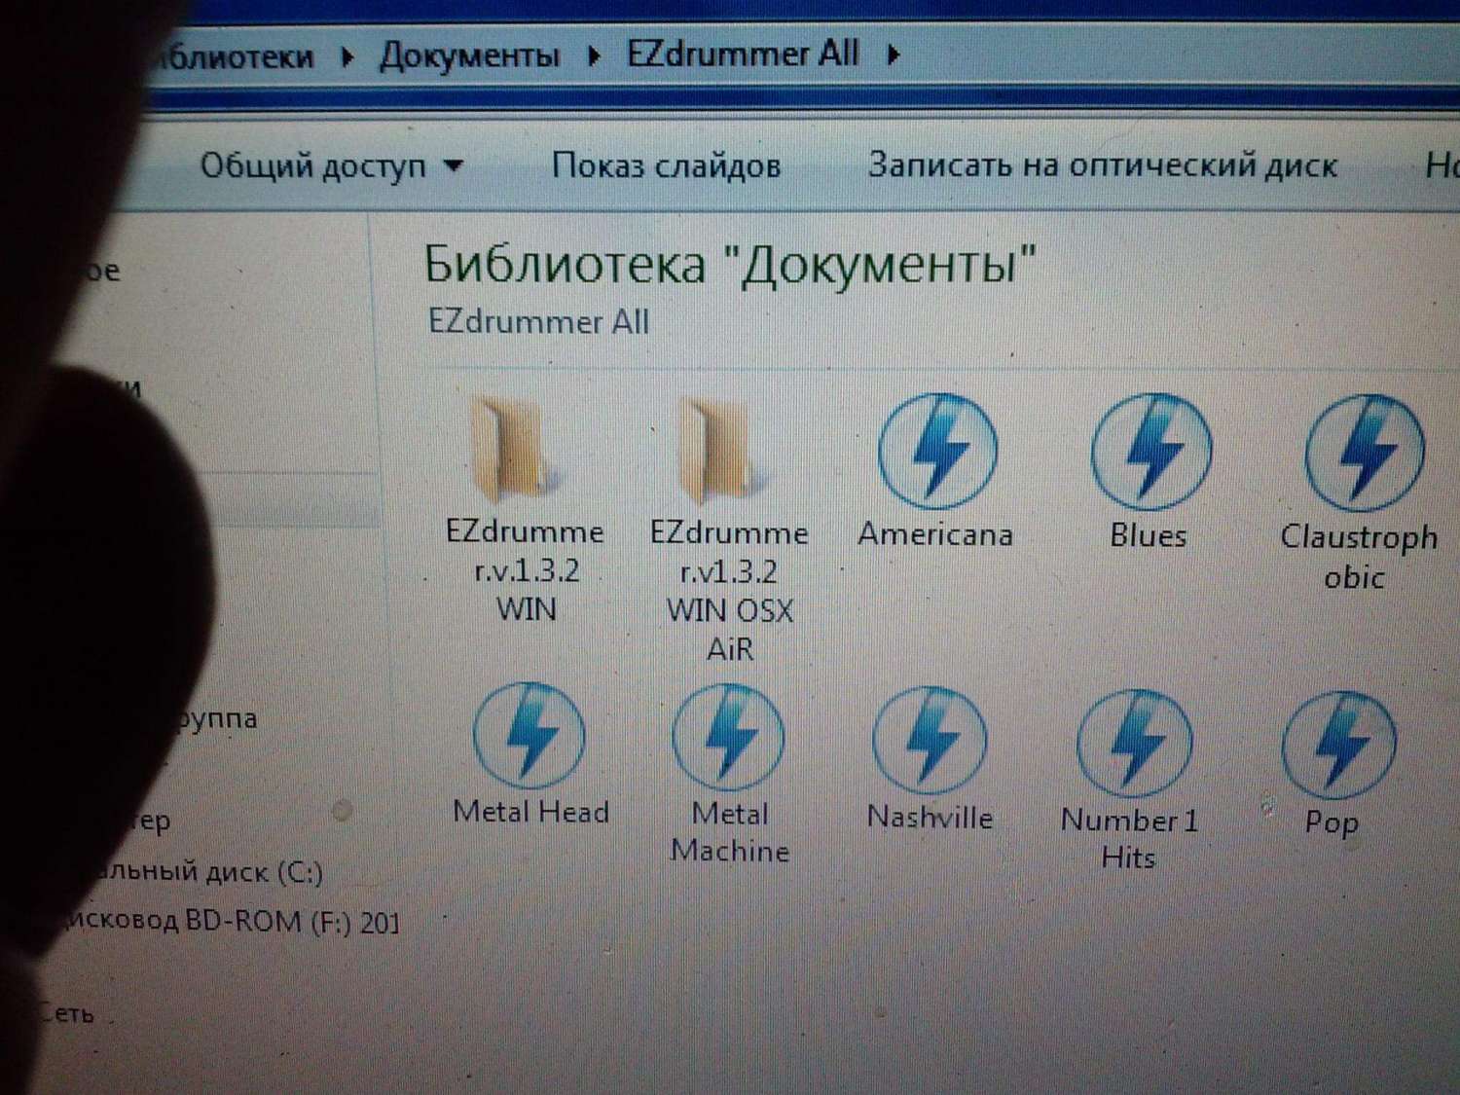The width and height of the screenshot is (1460, 1095).
Task: Click Показ слайдов in the toolbar
Action: pos(666,165)
